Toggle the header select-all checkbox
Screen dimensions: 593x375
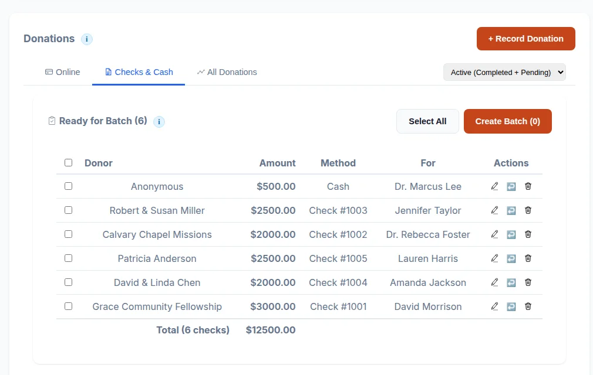[69, 163]
